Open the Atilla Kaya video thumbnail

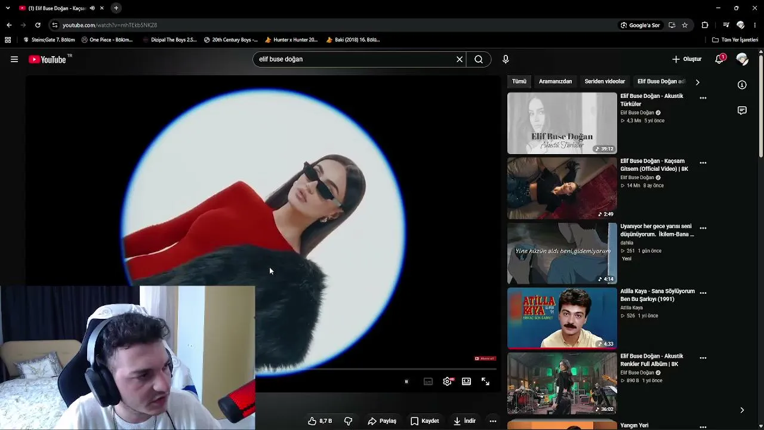click(x=562, y=318)
